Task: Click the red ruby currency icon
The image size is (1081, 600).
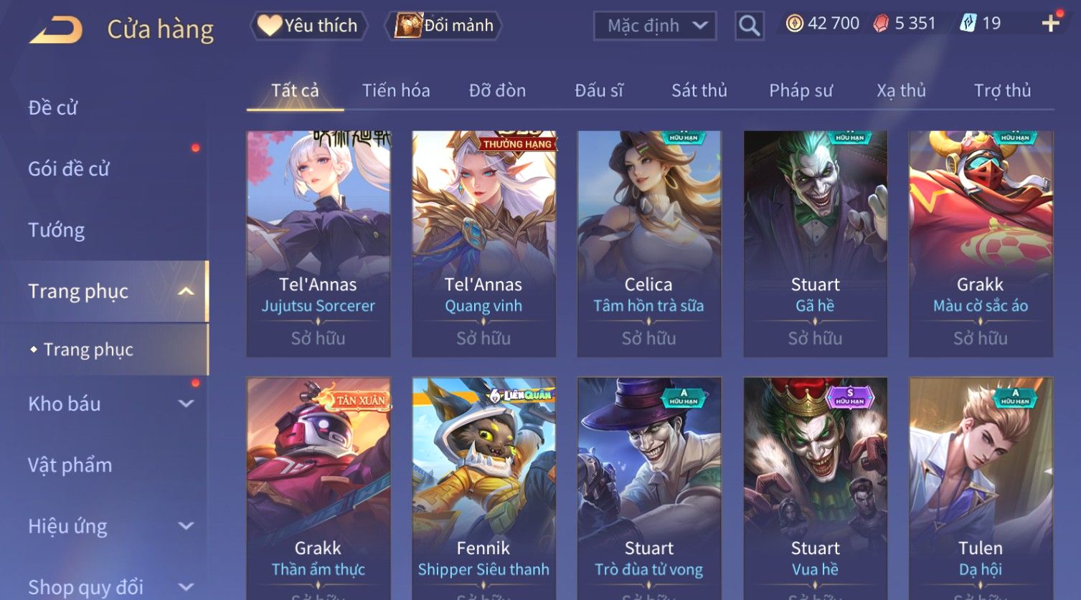Action: pos(881,24)
